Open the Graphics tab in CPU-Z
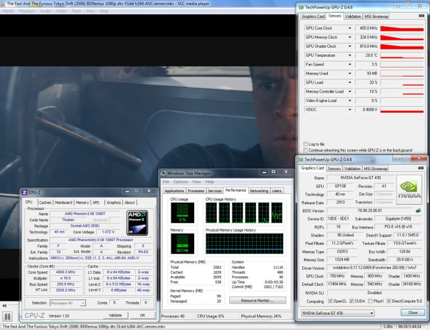 point(113,202)
